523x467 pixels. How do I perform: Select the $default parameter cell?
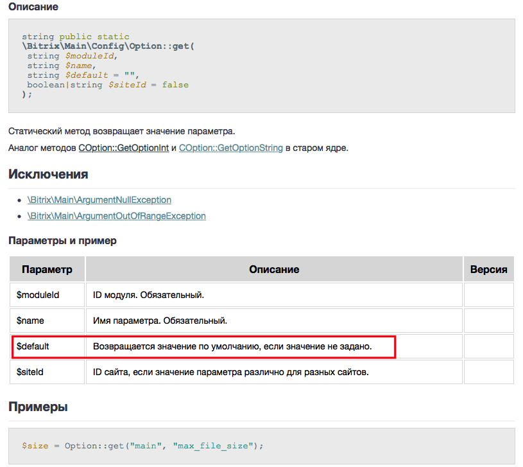click(33, 346)
